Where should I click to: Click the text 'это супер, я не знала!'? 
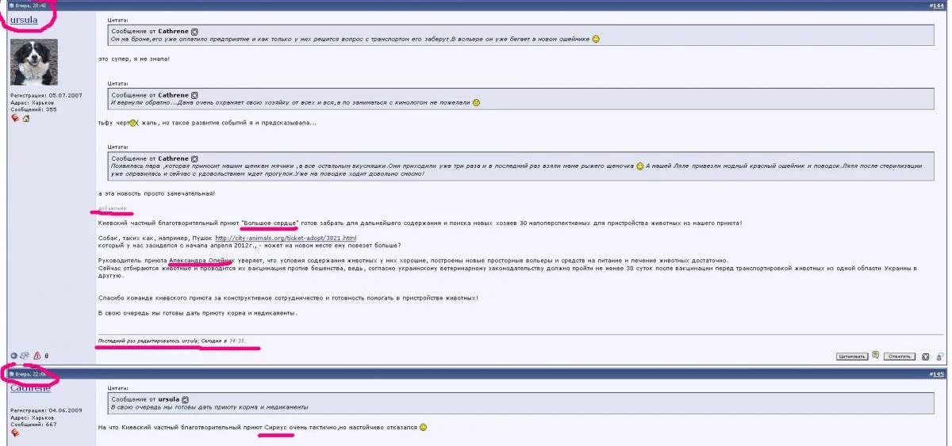pos(133,59)
